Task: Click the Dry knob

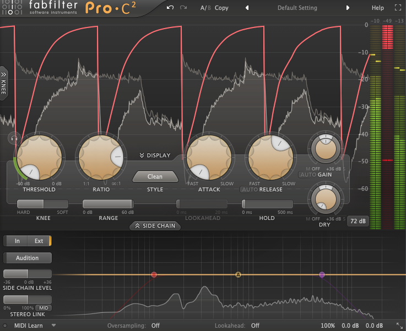Action: (x=326, y=199)
